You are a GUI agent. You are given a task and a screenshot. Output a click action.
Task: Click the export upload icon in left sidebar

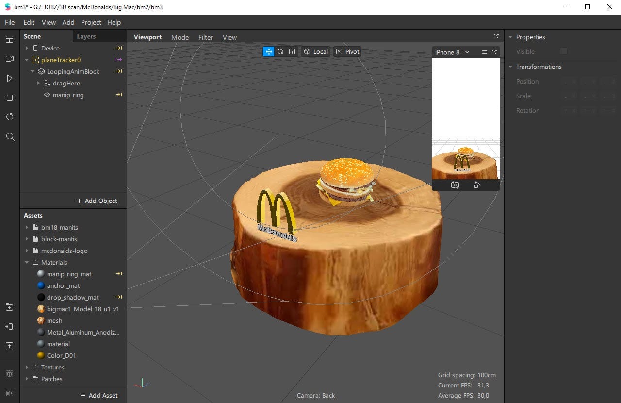(x=10, y=346)
